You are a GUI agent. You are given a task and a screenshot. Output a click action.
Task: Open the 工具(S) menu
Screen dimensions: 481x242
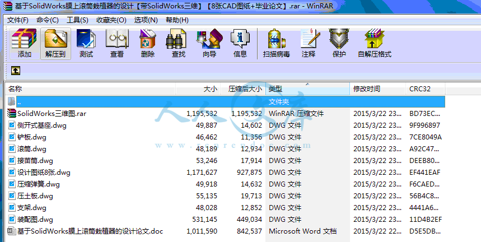(77, 20)
